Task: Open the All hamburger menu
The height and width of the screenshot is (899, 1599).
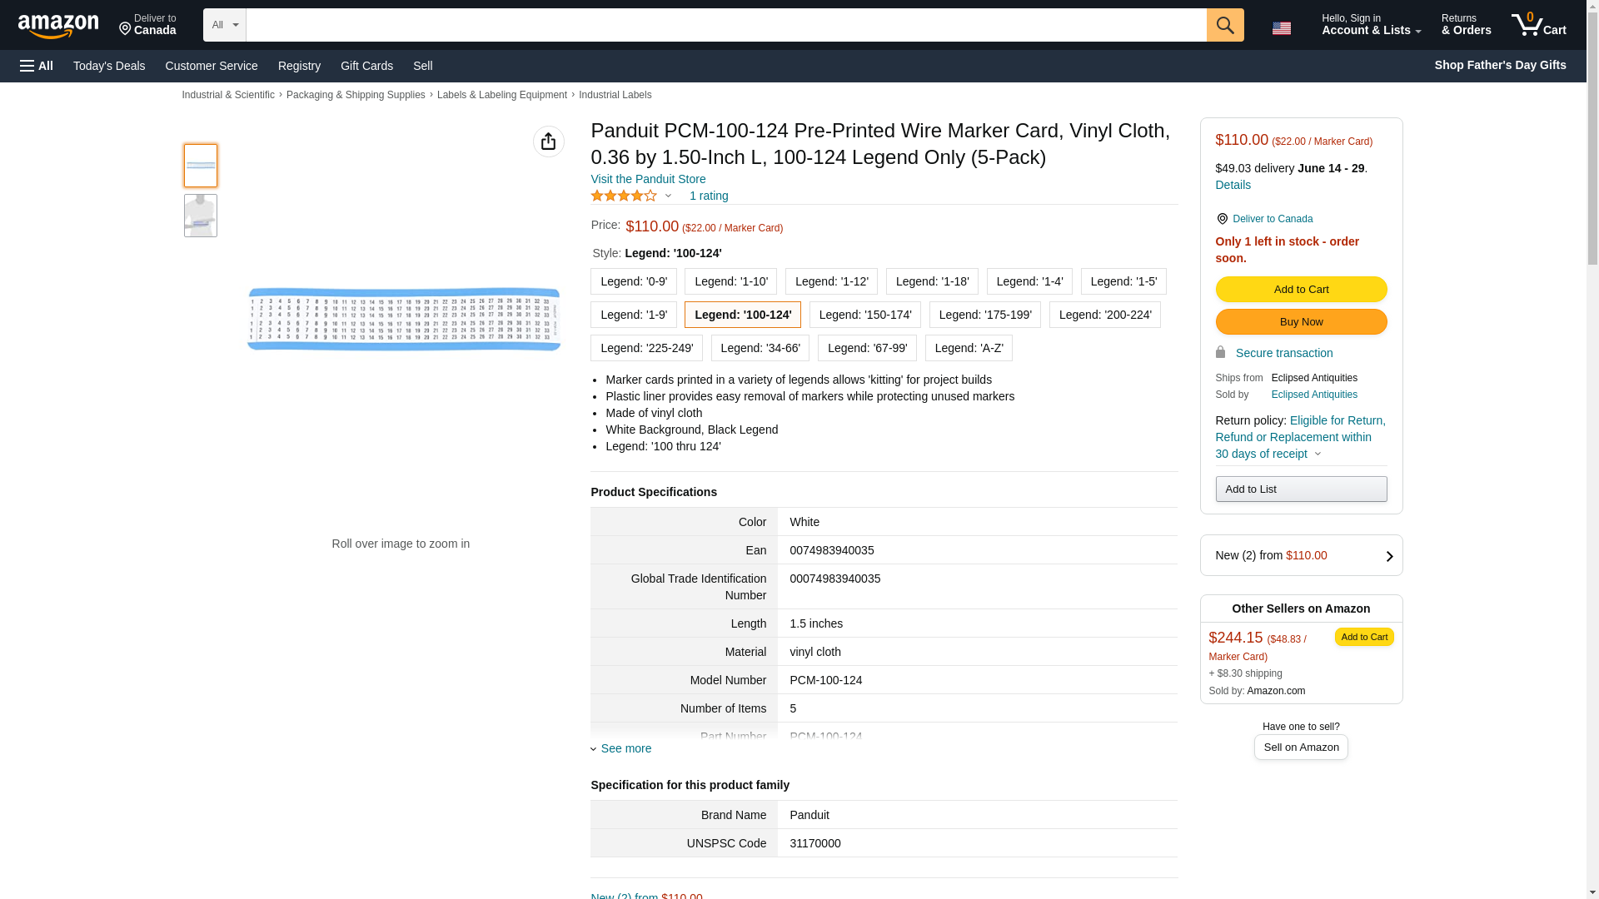Action: pyautogui.click(x=37, y=66)
